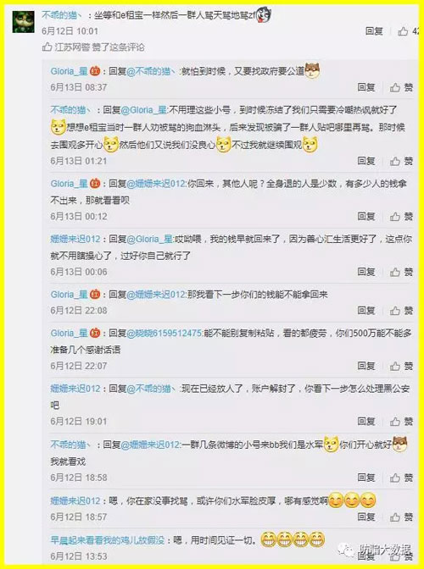Click 回复 on the top comment
424x569 pixels.
(x=374, y=31)
